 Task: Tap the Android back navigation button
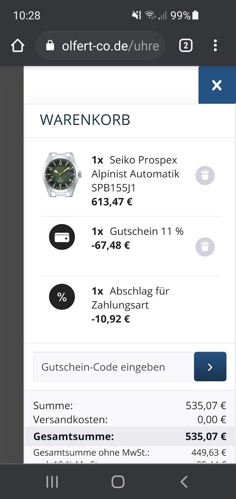point(184,482)
